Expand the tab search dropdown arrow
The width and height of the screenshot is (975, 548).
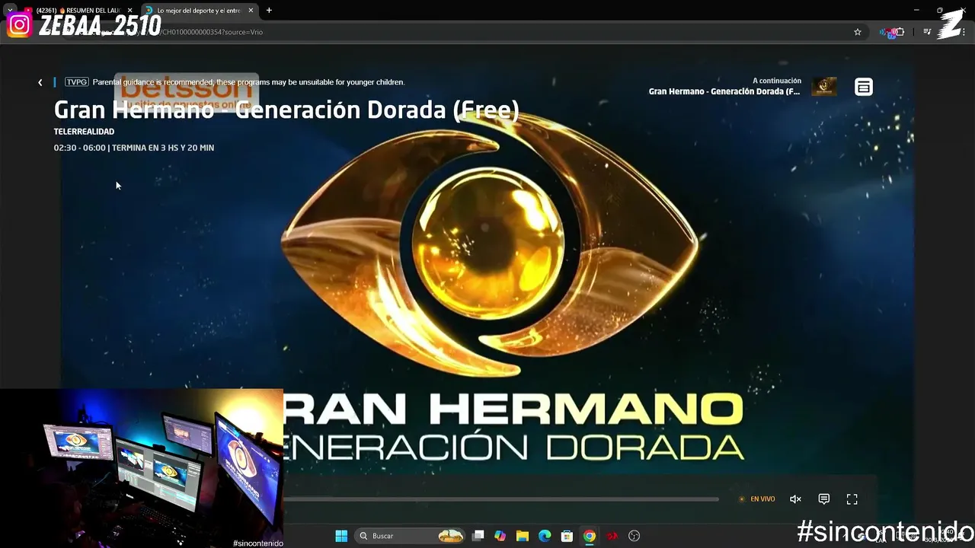[x=10, y=11]
